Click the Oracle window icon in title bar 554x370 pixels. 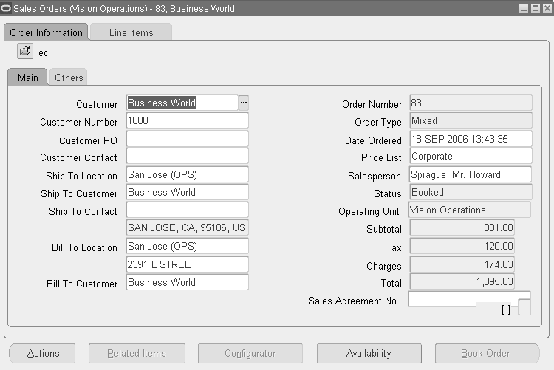6,8
